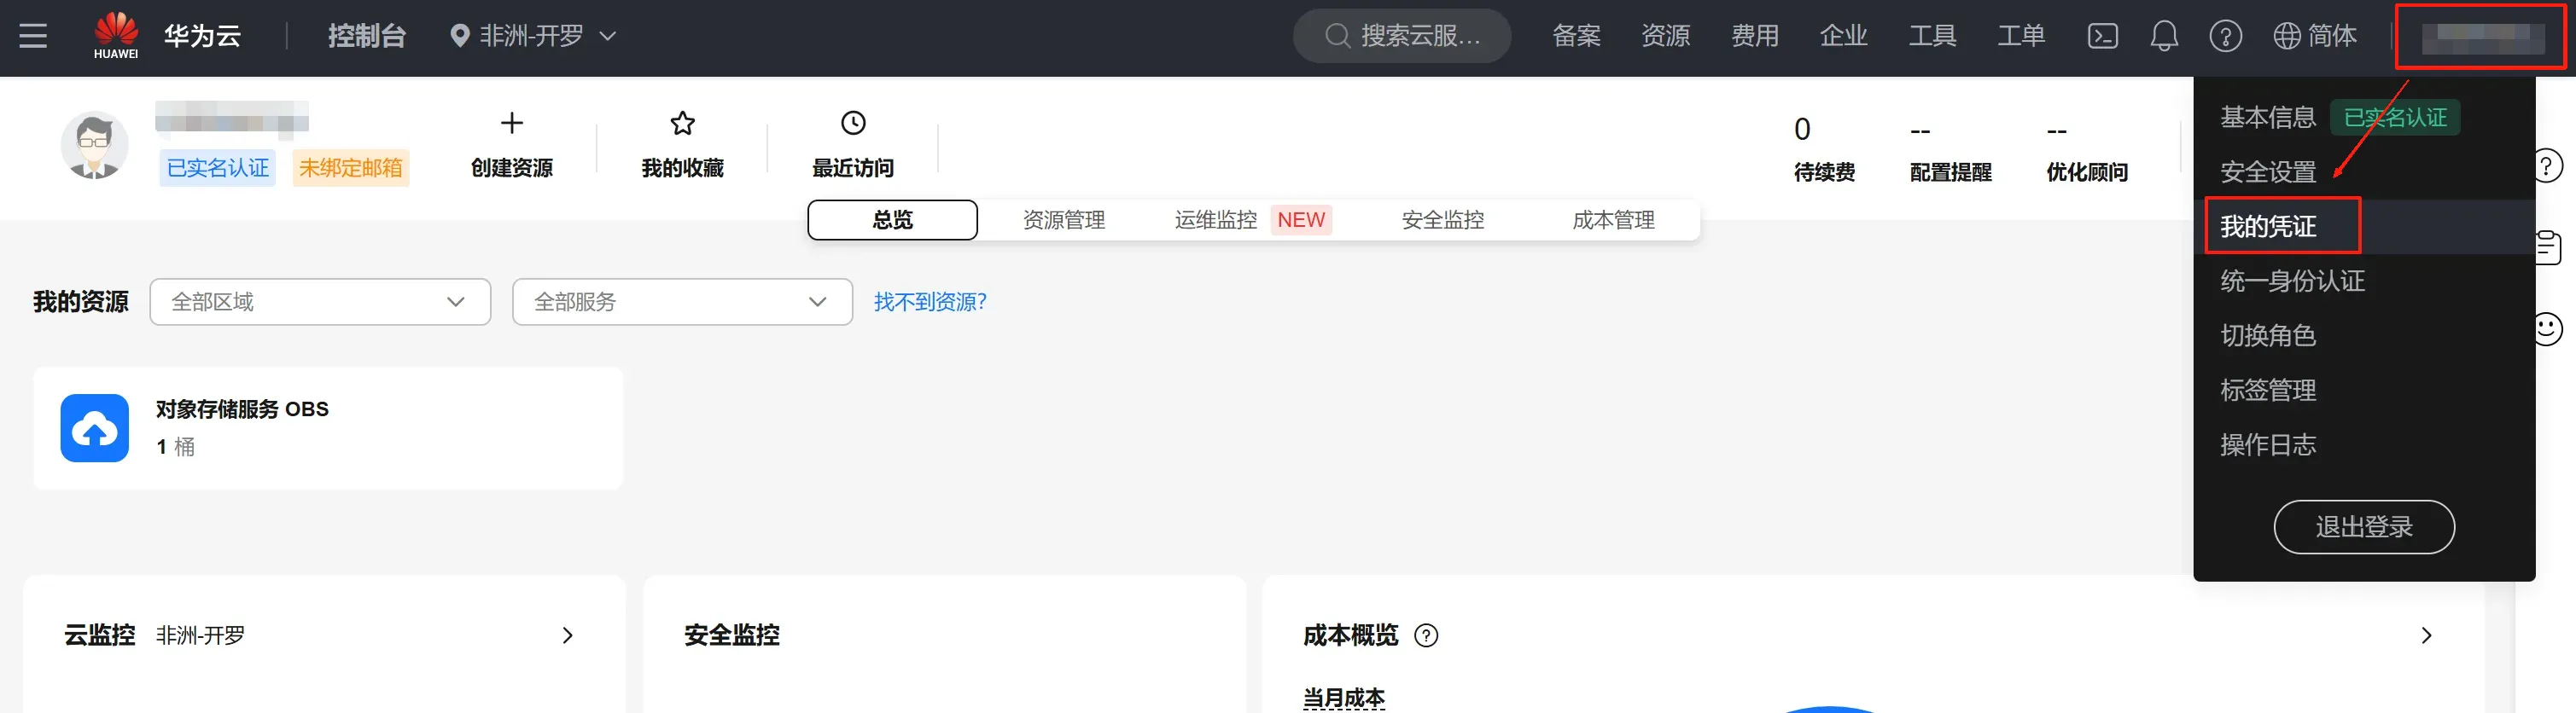Select 基本信息 in account menu
The width and height of the screenshot is (2576, 713).
(x=2268, y=118)
